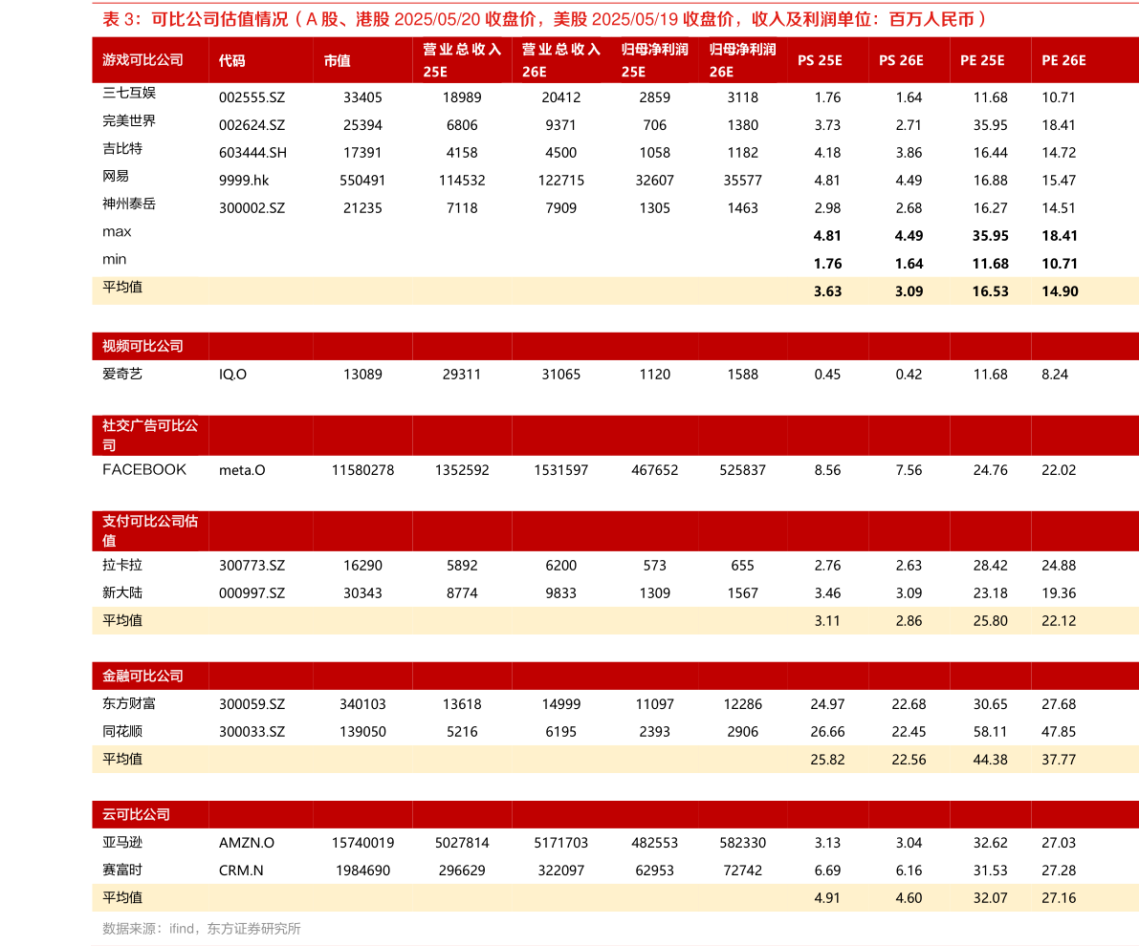Viewport: 1139px width, 946px height.
Task: Select the 亚马逊 company name
Action: point(122,842)
